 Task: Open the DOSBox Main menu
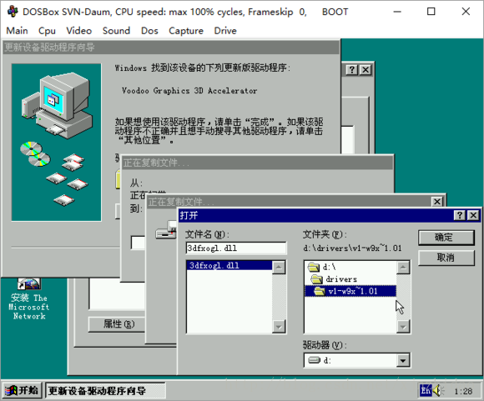tap(17, 31)
